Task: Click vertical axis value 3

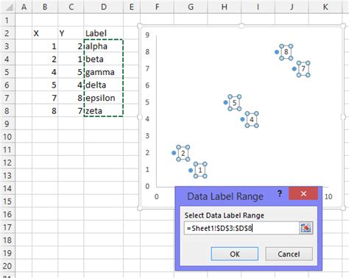Action: point(147,136)
